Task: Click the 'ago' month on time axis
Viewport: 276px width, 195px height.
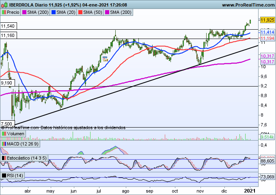Action: point(126,191)
